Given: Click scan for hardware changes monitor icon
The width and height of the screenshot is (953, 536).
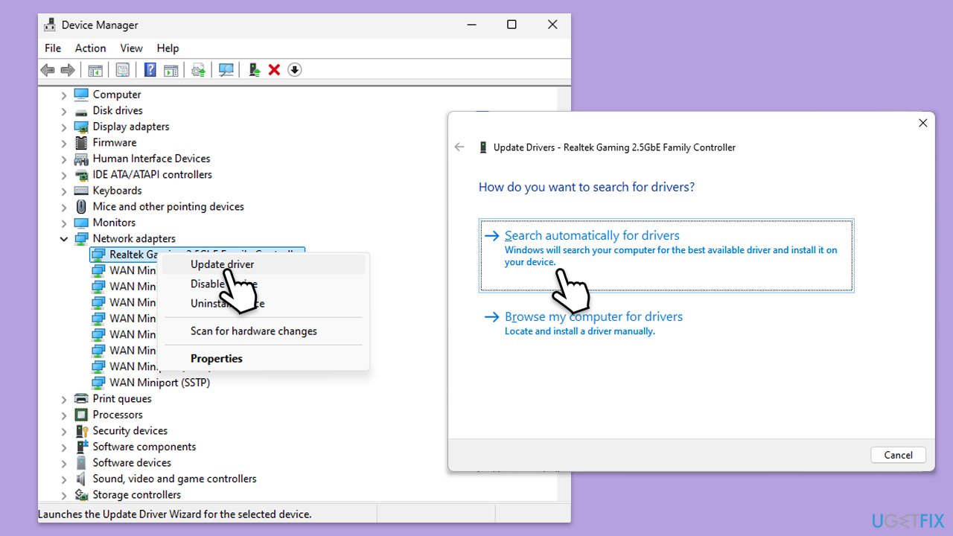Looking at the screenshot, I should 226,70.
